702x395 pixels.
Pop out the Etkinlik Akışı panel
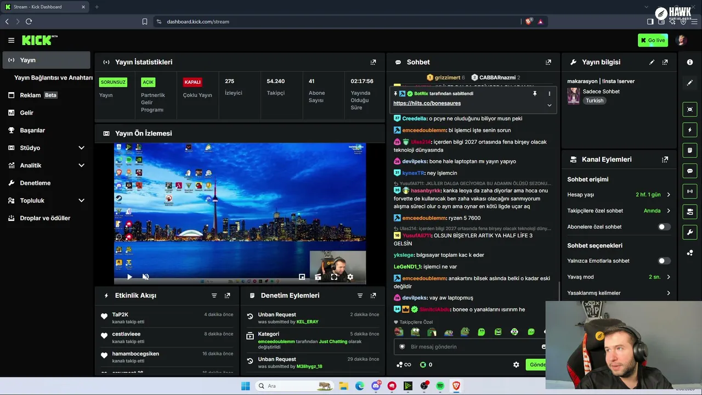[x=227, y=295]
